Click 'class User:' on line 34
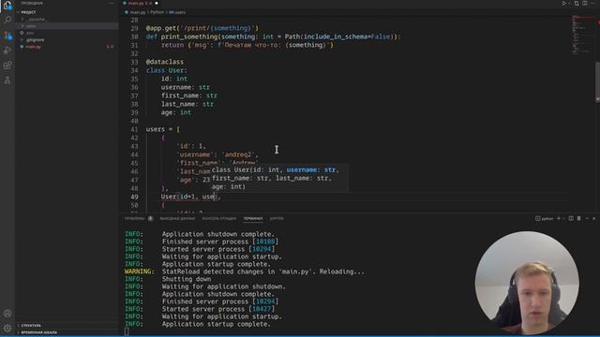 pos(167,70)
